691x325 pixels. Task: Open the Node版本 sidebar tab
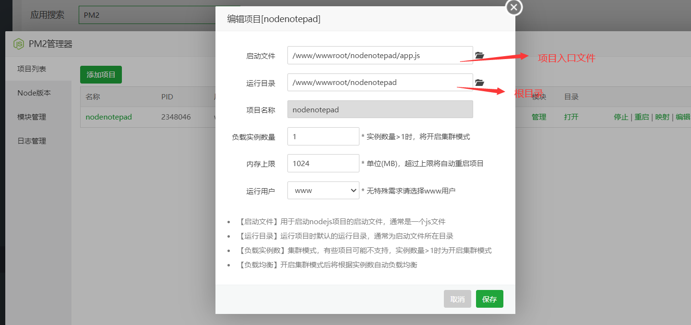[34, 93]
